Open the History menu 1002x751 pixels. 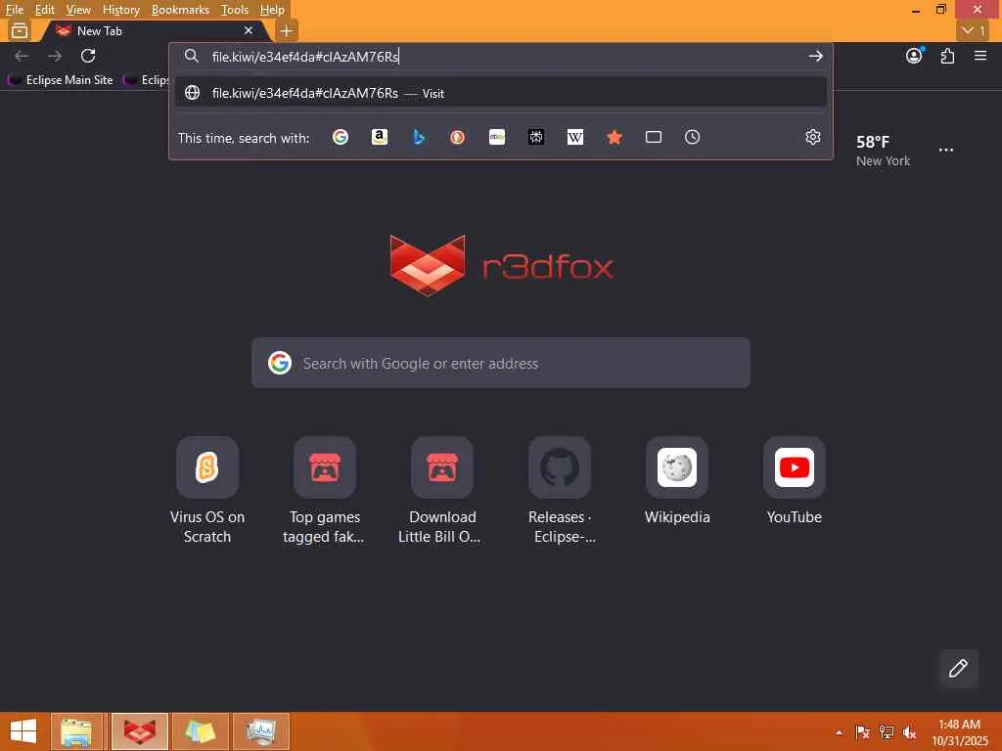click(120, 10)
